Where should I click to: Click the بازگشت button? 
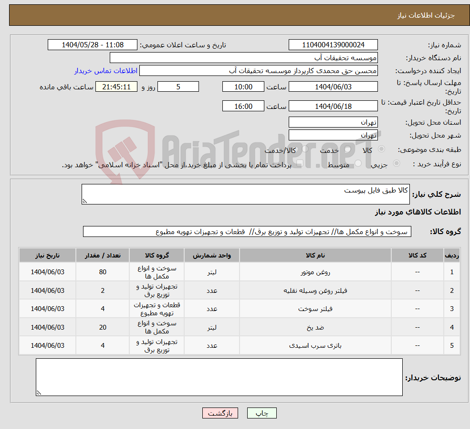click(220, 413)
